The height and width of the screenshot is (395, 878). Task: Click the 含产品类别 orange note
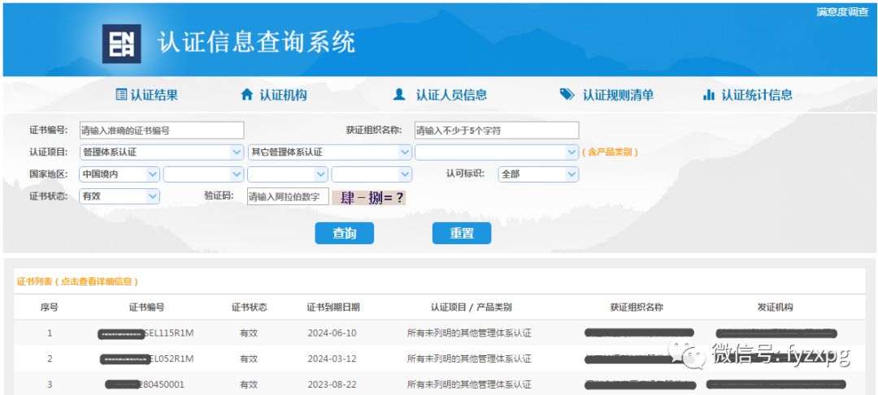click(611, 152)
